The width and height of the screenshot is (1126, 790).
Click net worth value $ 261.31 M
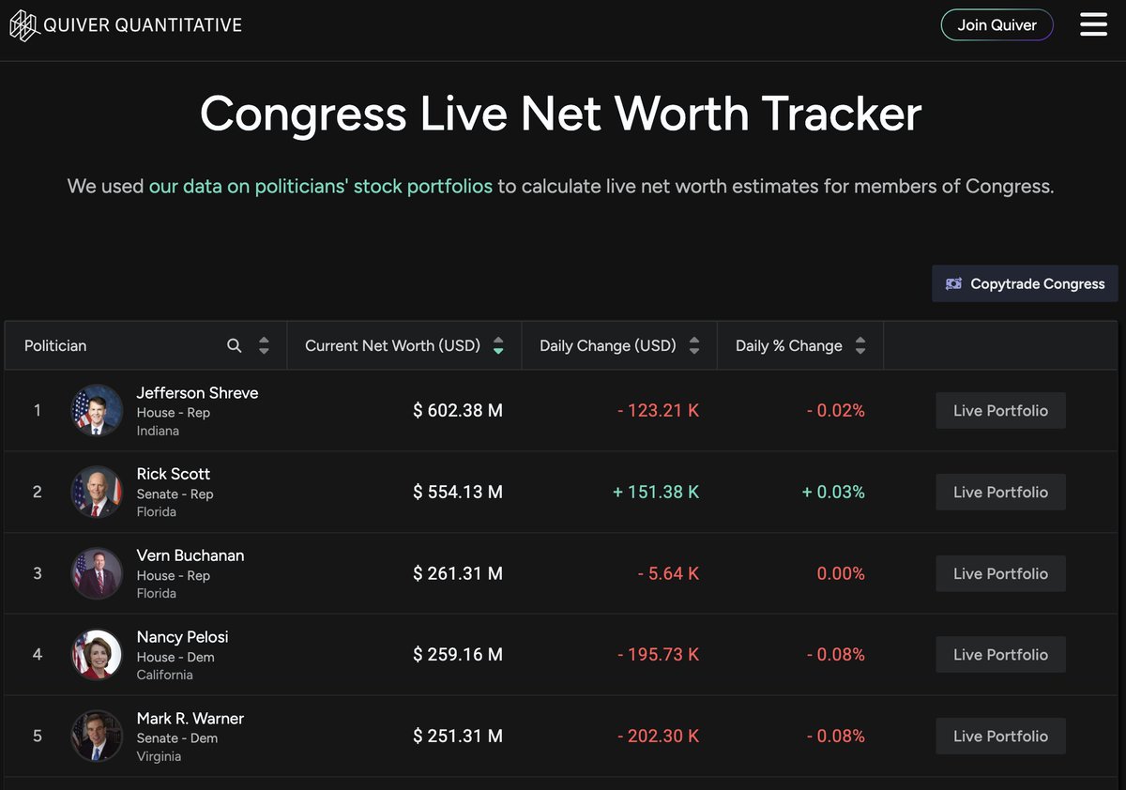click(x=458, y=573)
